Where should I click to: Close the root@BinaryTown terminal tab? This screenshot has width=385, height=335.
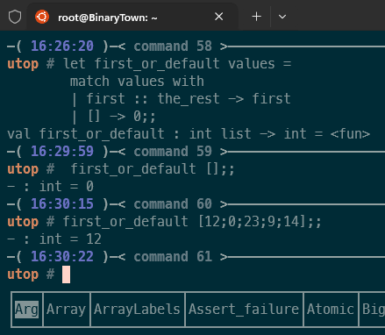(219, 17)
